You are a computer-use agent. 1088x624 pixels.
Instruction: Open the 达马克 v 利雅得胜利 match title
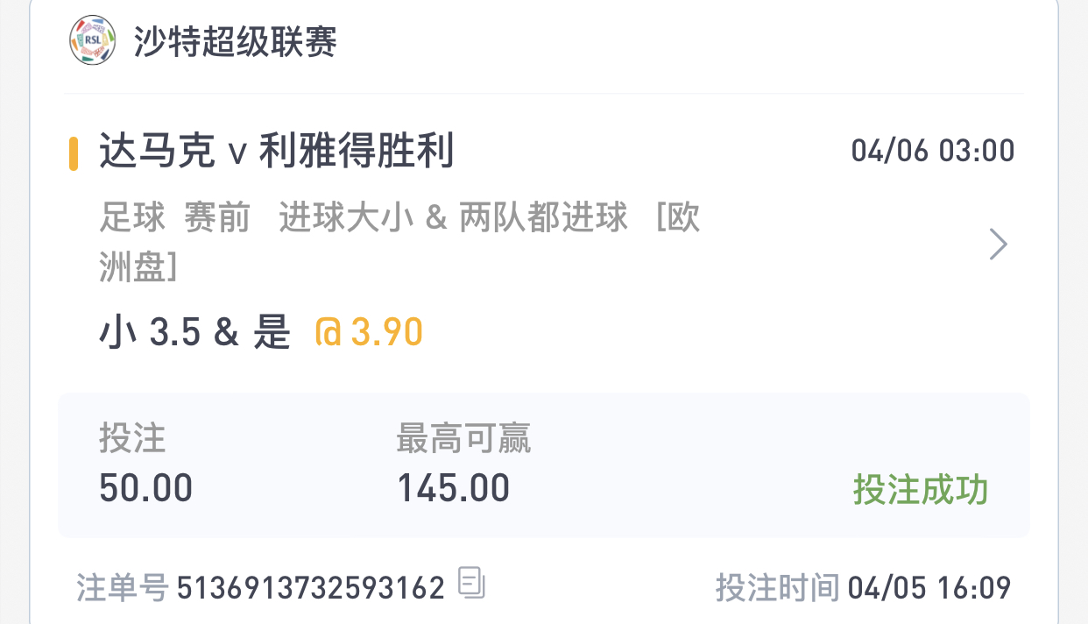point(277,151)
